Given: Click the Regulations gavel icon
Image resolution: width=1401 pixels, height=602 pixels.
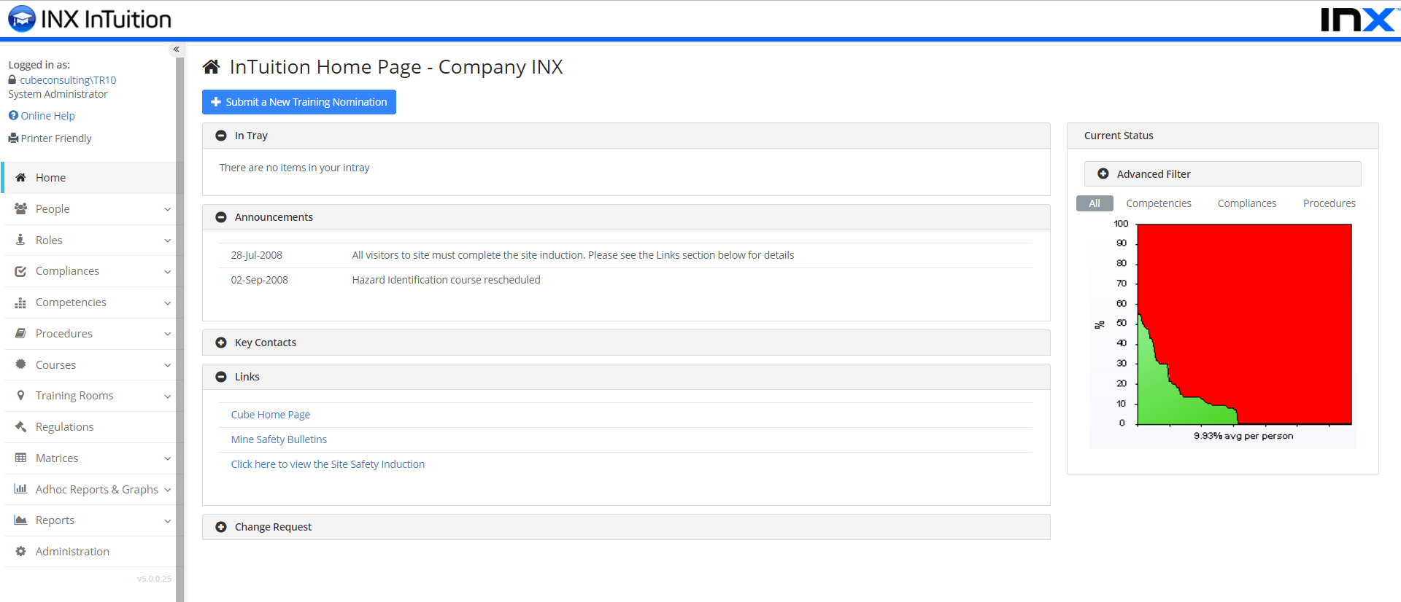Looking at the screenshot, I should [20, 426].
